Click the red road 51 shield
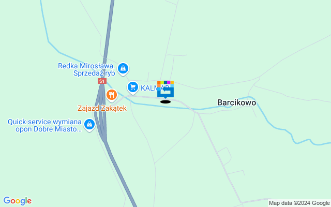Image resolution: width=331 pixels, height=207 pixels. click(102, 81)
